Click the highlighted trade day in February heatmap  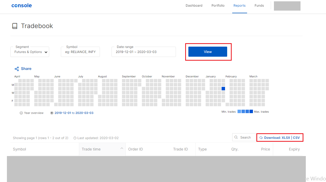coord(223,88)
